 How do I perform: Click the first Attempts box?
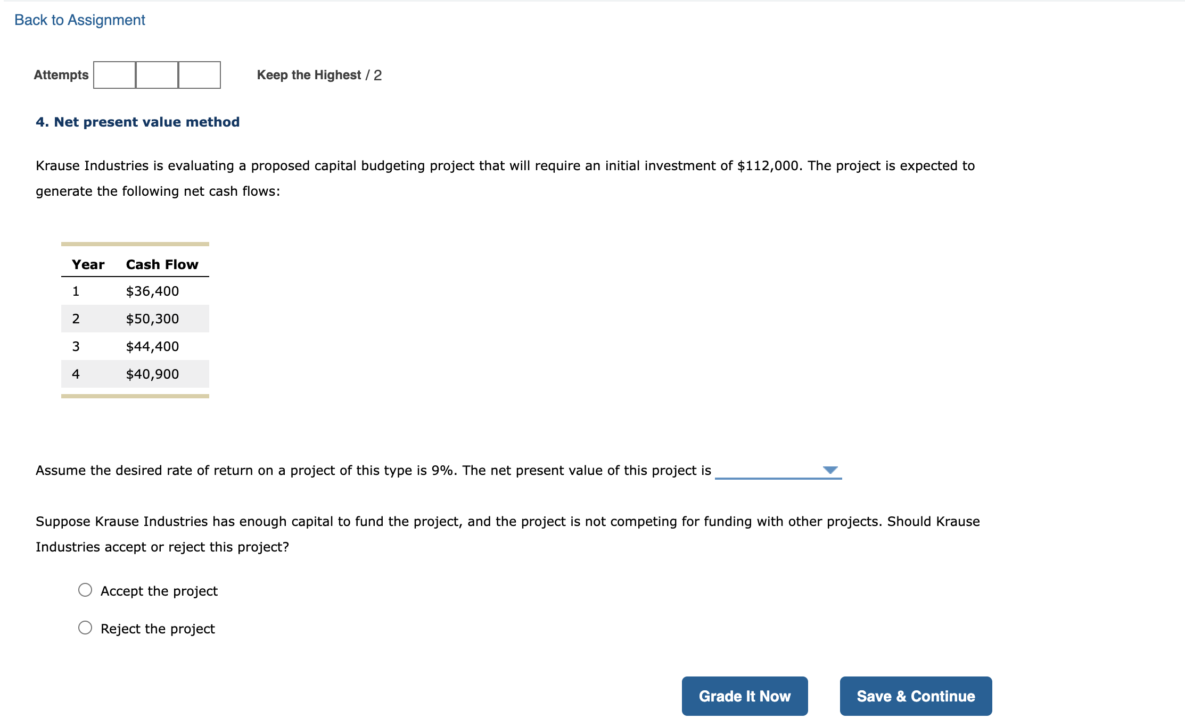pos(114,75)
